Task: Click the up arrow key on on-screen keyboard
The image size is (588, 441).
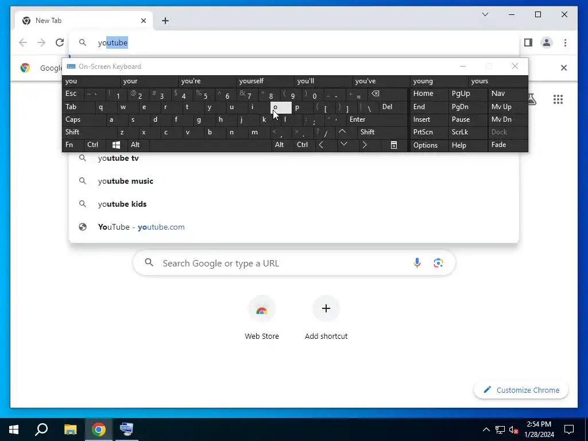Action: click(342, 132)
